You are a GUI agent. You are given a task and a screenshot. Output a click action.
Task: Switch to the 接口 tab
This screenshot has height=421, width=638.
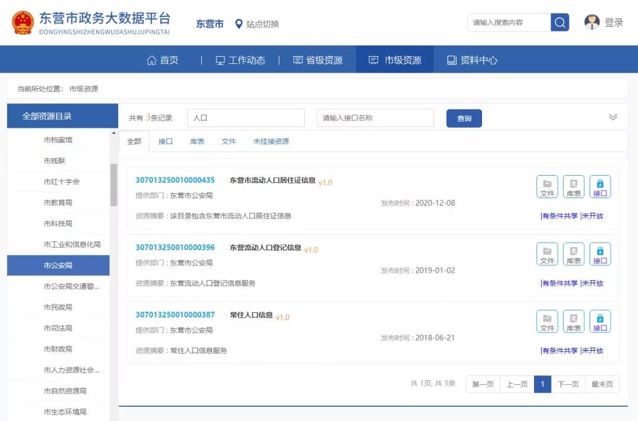click(x=165, y=141)
